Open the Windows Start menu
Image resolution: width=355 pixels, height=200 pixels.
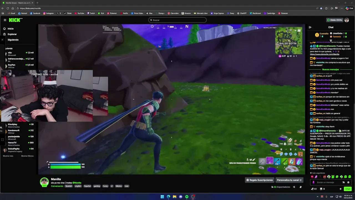point(162,197)
